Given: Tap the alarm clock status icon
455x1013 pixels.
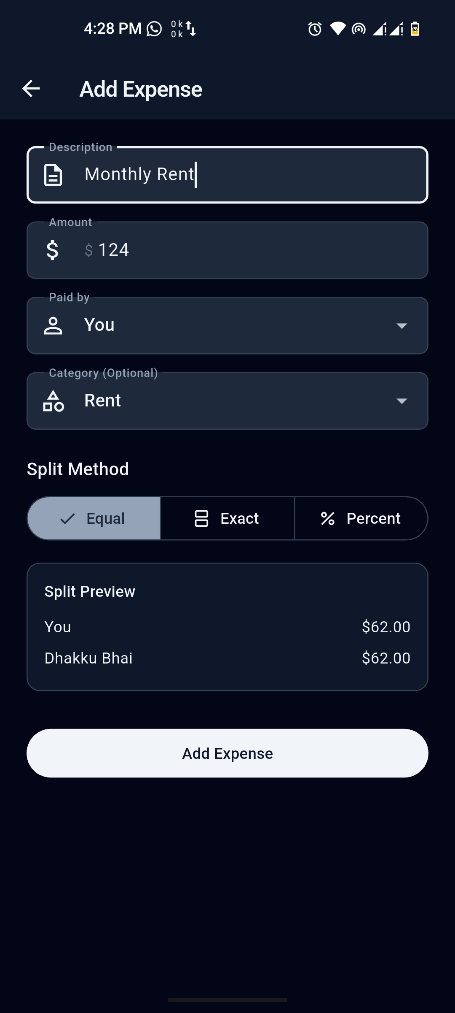Looking at the screenshot, I should tap(315, 29).
